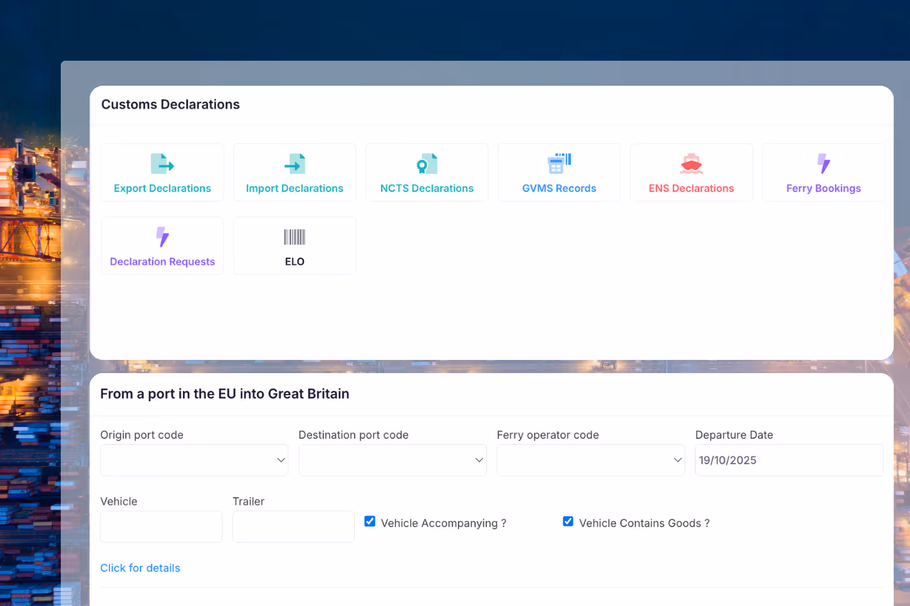The width and height of the screenshot is (910, 606).
Task: Open the ELO text label
Action: 295,262
